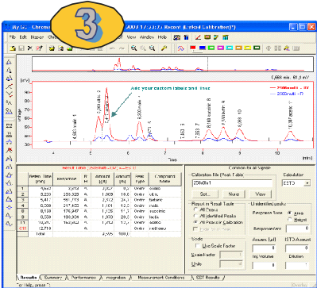The width and height of the screenshot is (317, 288).
Task: Open the View menu
Action: [x=131, y=37]
